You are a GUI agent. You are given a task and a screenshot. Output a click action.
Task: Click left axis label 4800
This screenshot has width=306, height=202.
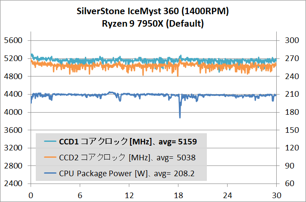pyautogui.click(x=13, y=76)
